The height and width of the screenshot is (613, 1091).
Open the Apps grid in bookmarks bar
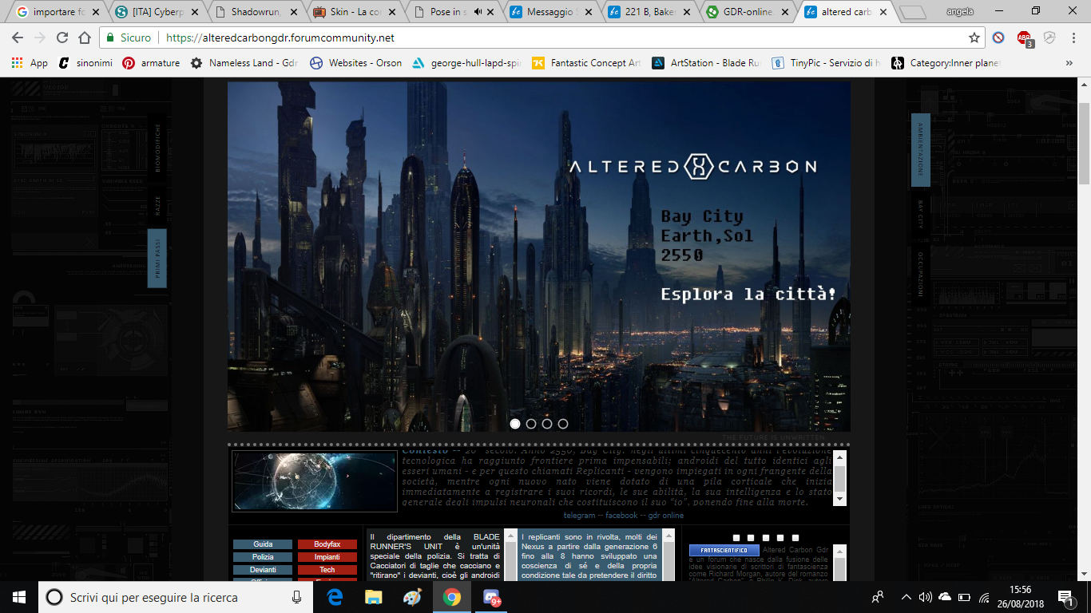pyautogui.click(x=30, y=63)
